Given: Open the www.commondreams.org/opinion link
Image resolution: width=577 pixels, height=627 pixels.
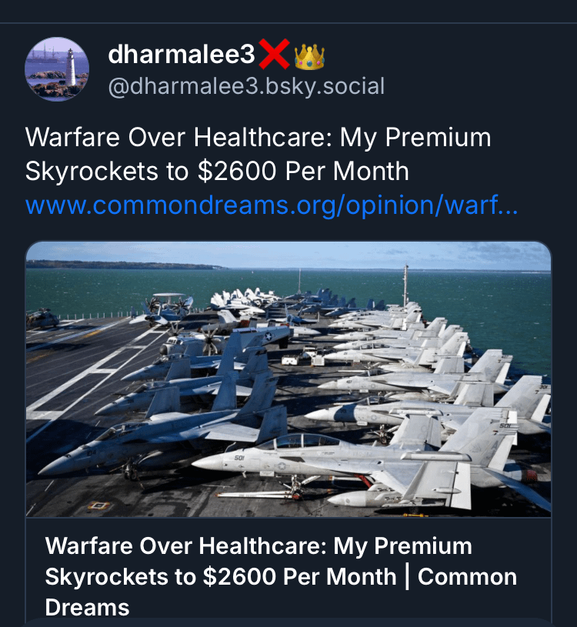Looking at the screenshot, I should pos(272,205).
